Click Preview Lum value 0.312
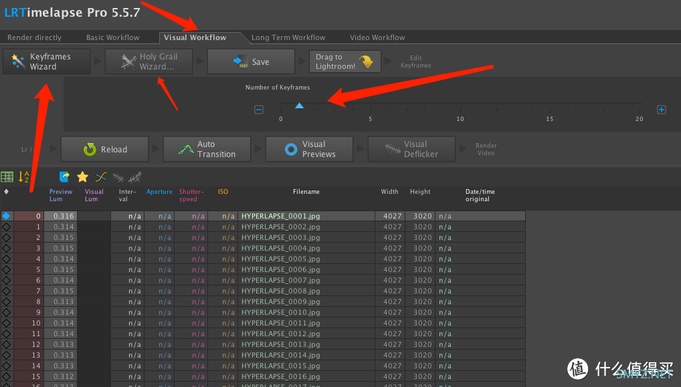The image size is (681, 387). (64, 376)
